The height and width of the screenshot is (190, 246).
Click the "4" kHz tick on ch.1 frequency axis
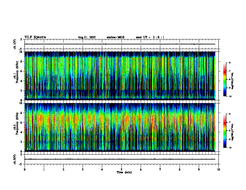[21, 81]
